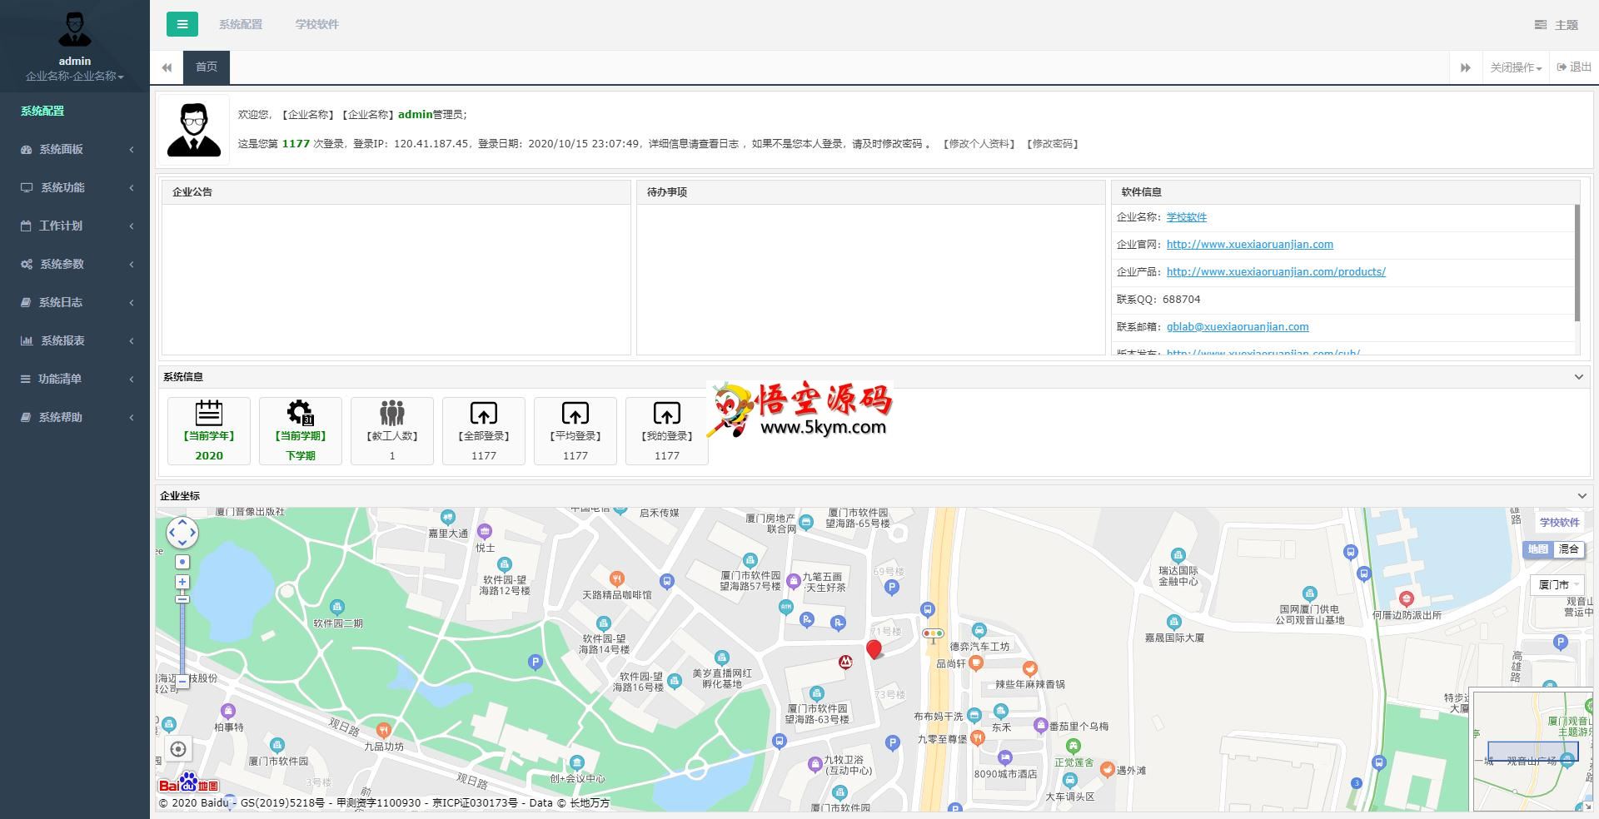
Task: Expand the 工作计划 sidebar menu
Action: coord(75,226)
